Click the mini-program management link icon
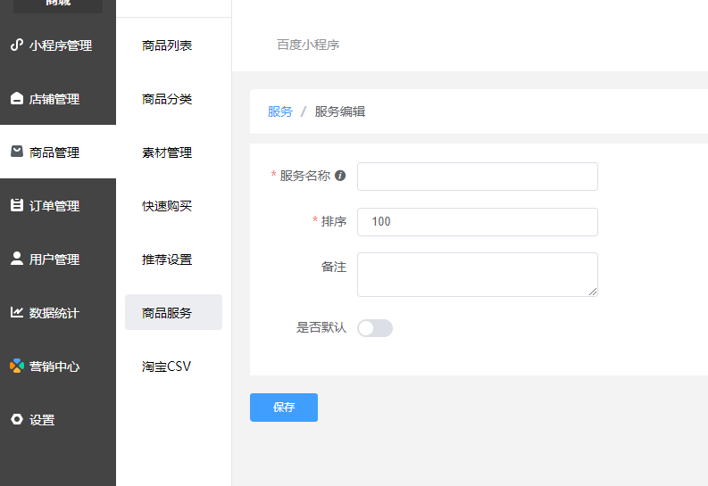This screenshot has width=708, height=486. (16, 45)
